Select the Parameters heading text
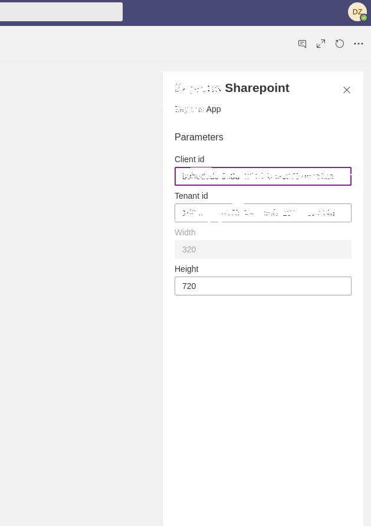This screenshot has width=371, height=526. tap(199, 137)
